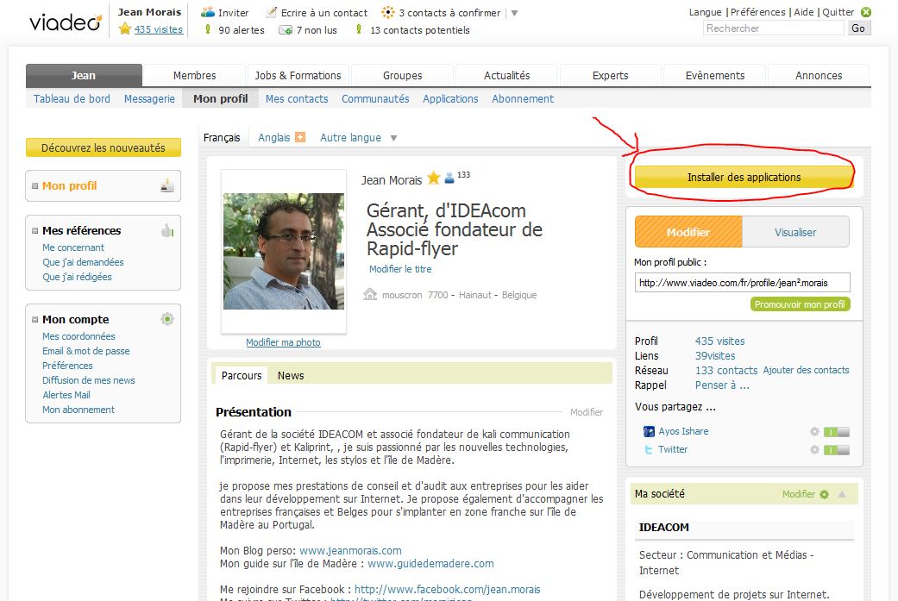Click the Twitter bird icon
898x601 pixels.
click(x=649, y=449)
